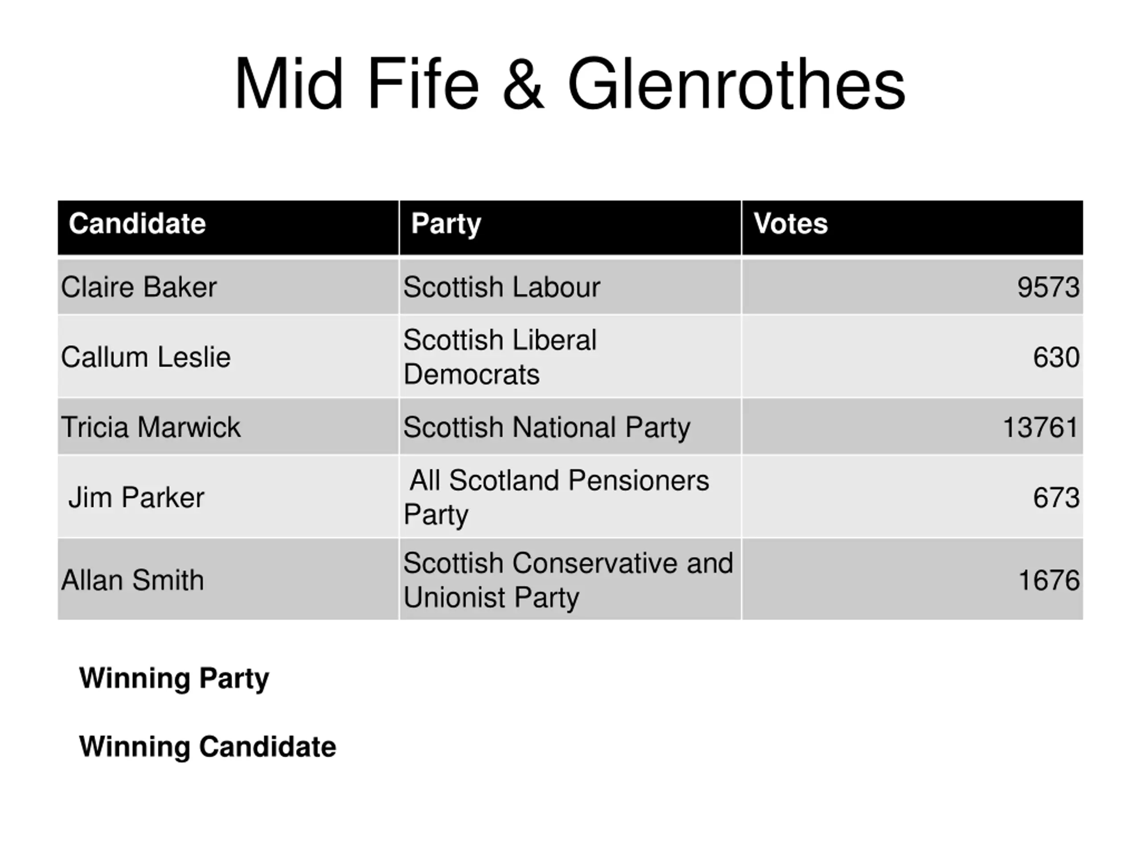The width and height of the screenshot is (1141, 856).
Task: Click the 673 votes cell
Action: coord(912,497)
